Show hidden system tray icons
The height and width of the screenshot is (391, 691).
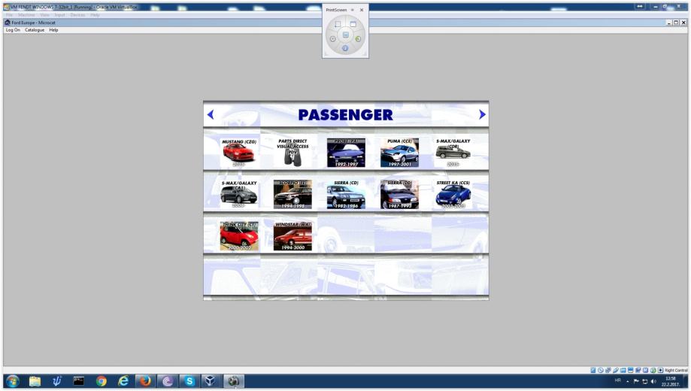628,381
